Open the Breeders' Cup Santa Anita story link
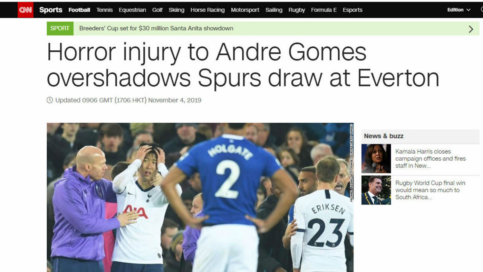 coord(156,28)
